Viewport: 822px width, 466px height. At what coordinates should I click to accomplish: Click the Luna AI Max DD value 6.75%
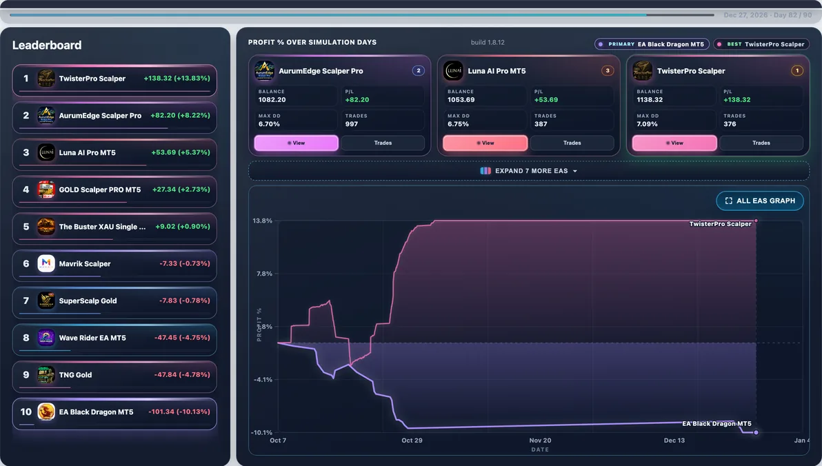tap(458, 124)
